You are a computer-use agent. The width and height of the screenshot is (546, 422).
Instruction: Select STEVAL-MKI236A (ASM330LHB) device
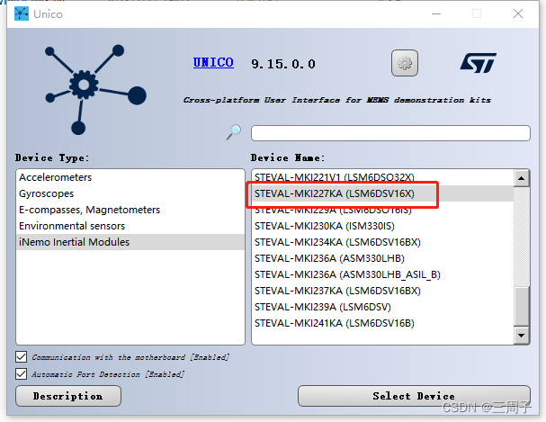(382, 258)
